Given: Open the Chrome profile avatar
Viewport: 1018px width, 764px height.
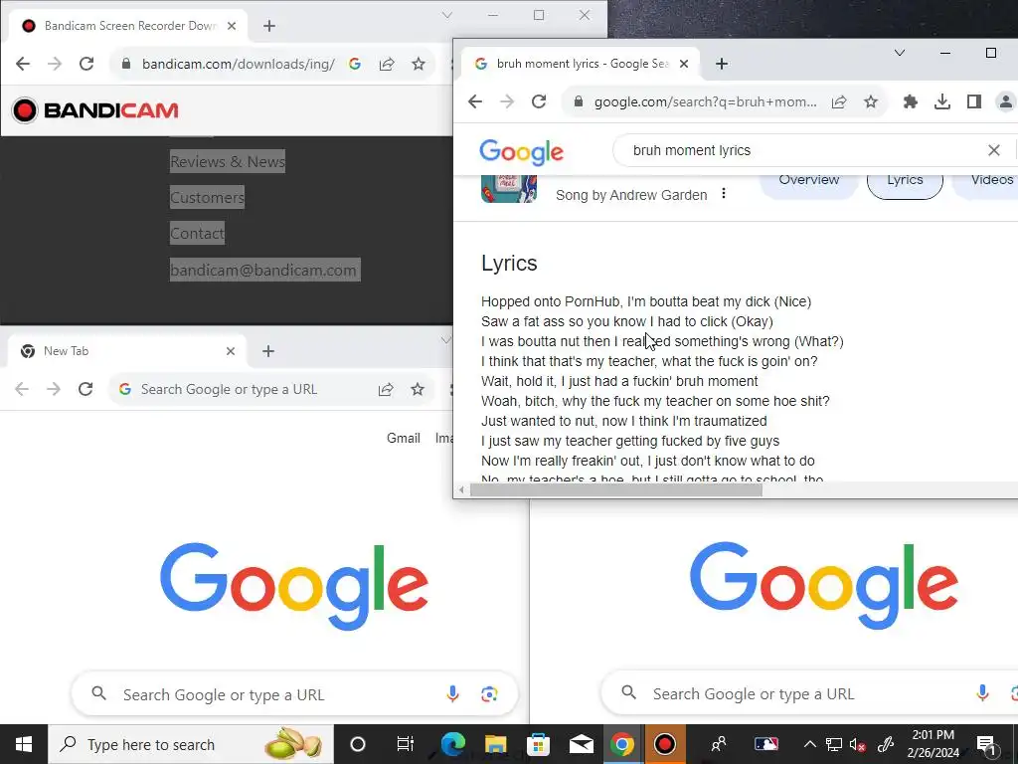Looking at the screenshot, I should (1006, 101).
